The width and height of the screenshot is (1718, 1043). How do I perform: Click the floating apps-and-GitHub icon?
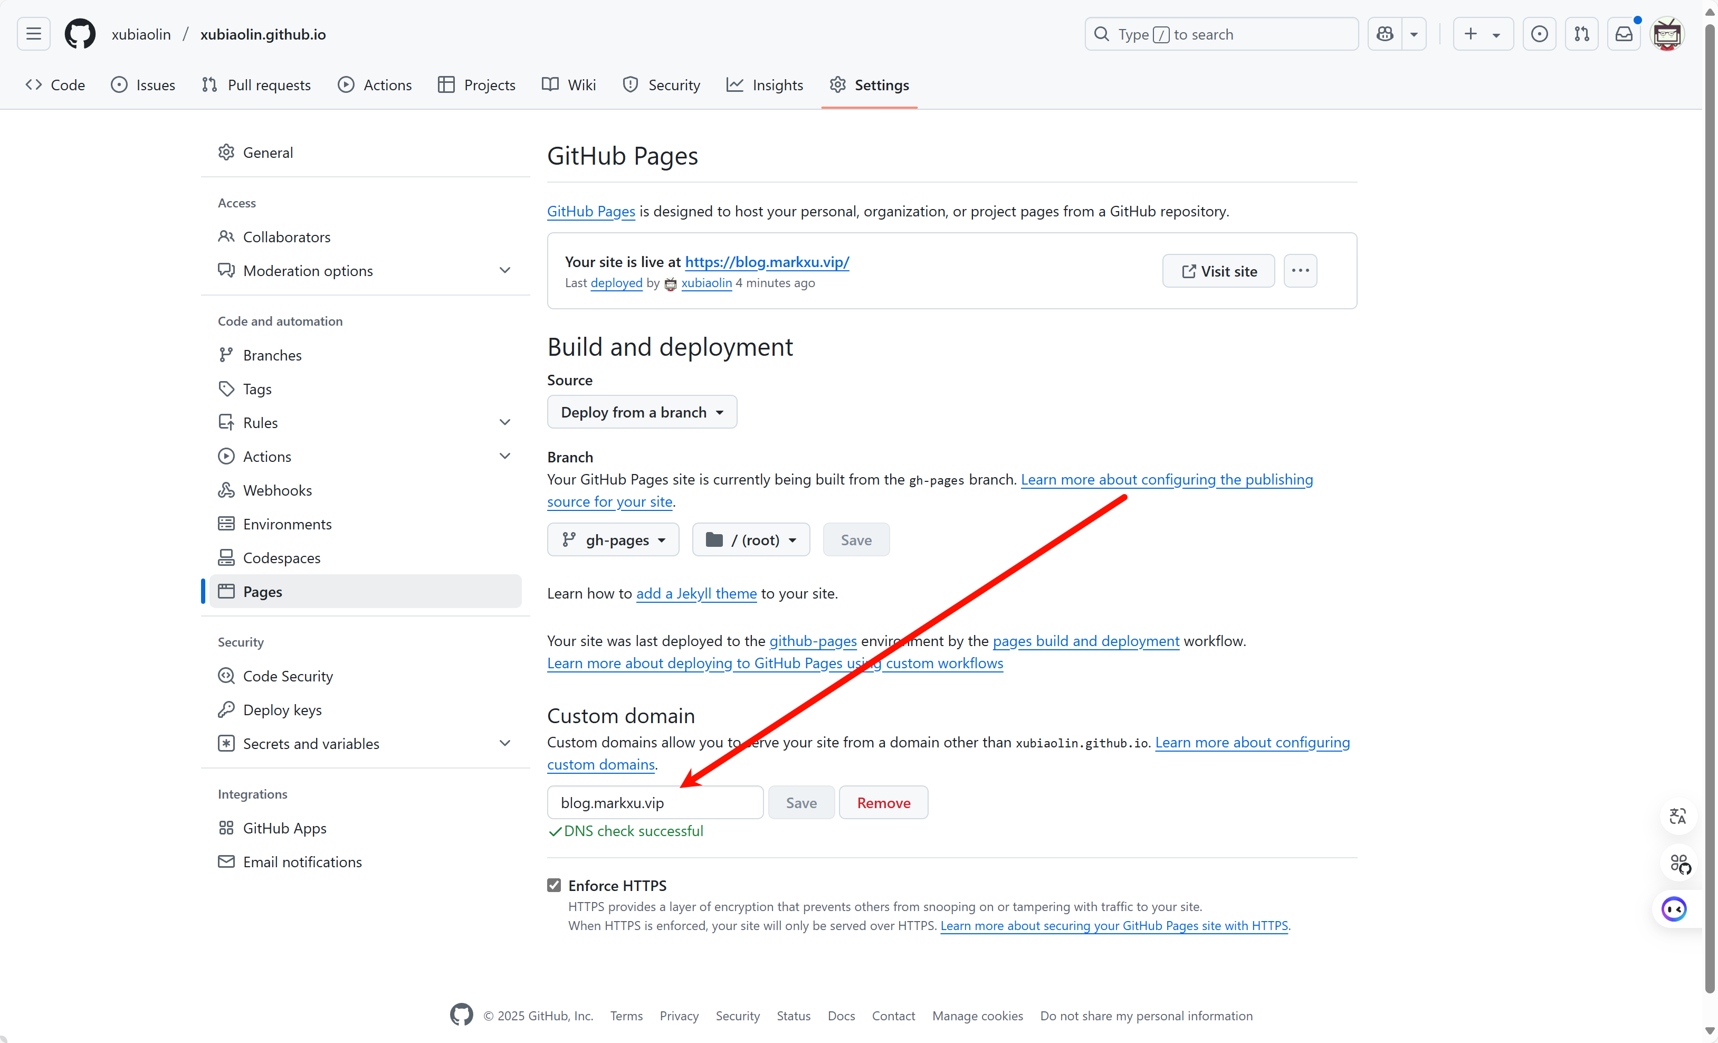[1679, 864]
